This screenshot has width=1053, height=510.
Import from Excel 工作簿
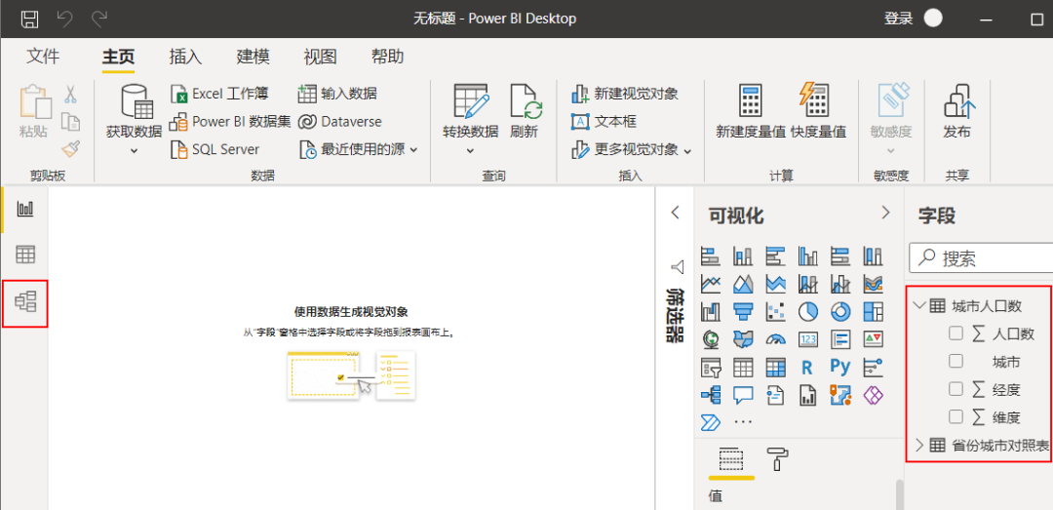pos(220,94)
